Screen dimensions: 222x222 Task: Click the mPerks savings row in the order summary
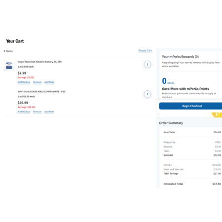point(192,165)
